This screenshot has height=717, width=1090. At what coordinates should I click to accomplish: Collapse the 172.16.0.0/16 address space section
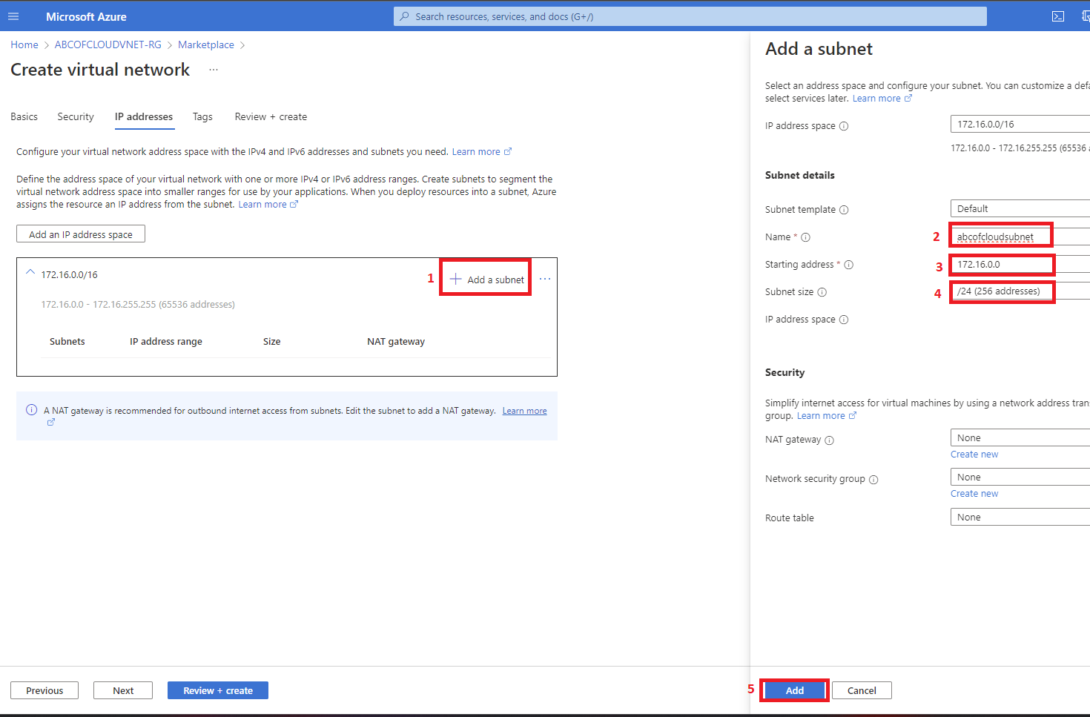coord(30,272)
